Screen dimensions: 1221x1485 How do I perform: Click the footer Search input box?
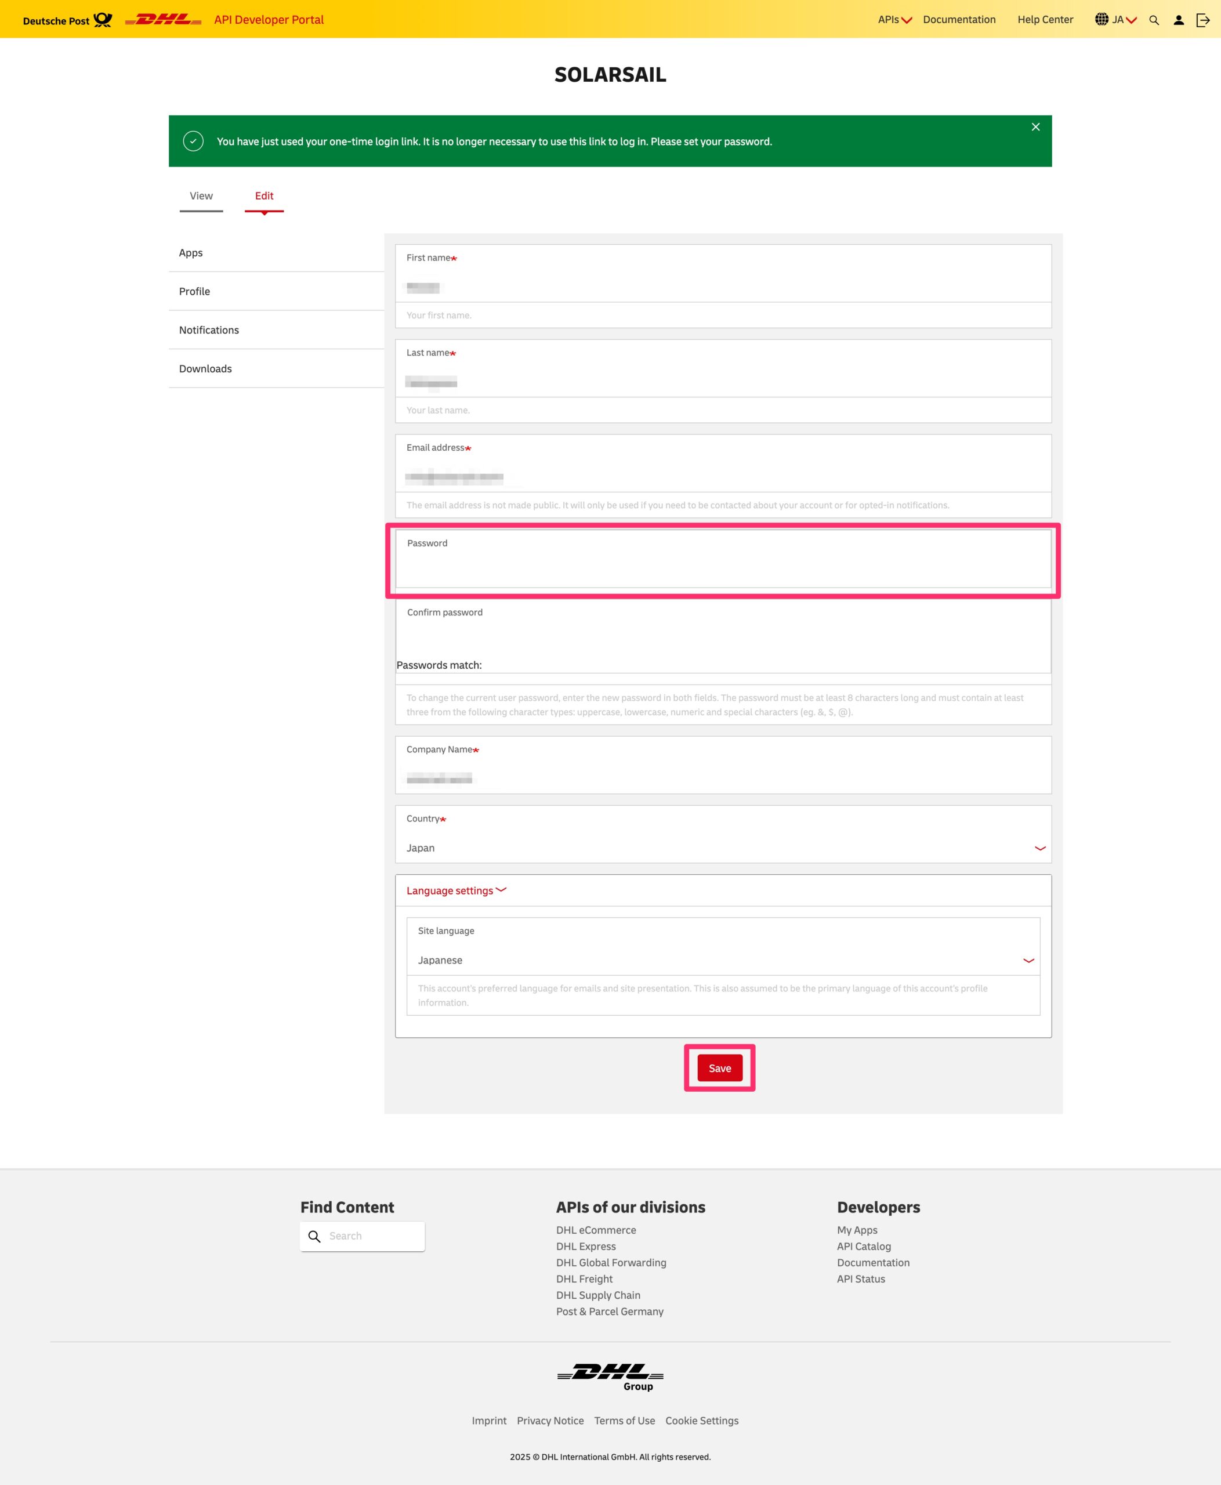[x=373, y=1236]
